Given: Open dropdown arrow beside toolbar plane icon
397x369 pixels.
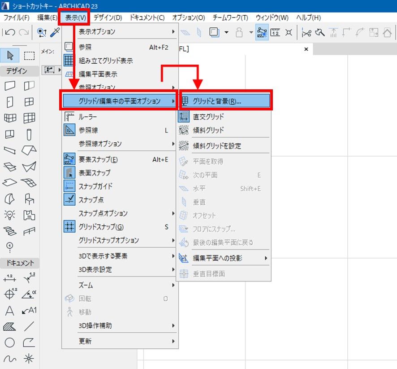Looking at the screenshot, I should pos(227,32).
